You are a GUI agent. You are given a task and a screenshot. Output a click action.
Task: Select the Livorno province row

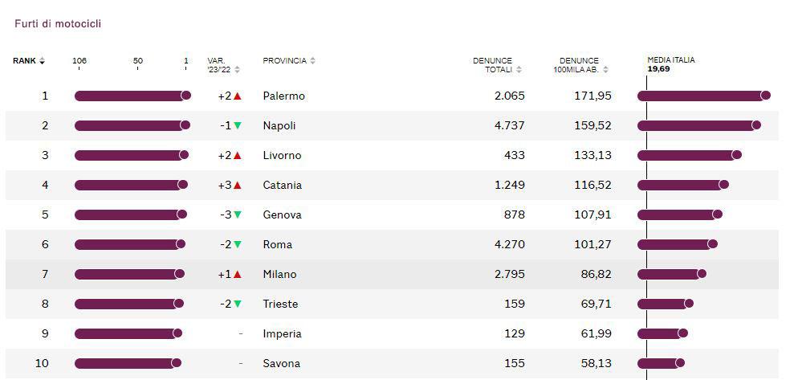coord(392,156)
